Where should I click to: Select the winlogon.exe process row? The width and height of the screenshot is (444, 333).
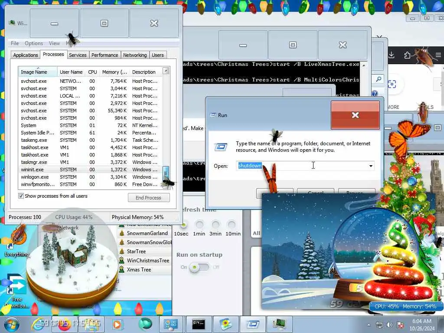tap(90, 177)
